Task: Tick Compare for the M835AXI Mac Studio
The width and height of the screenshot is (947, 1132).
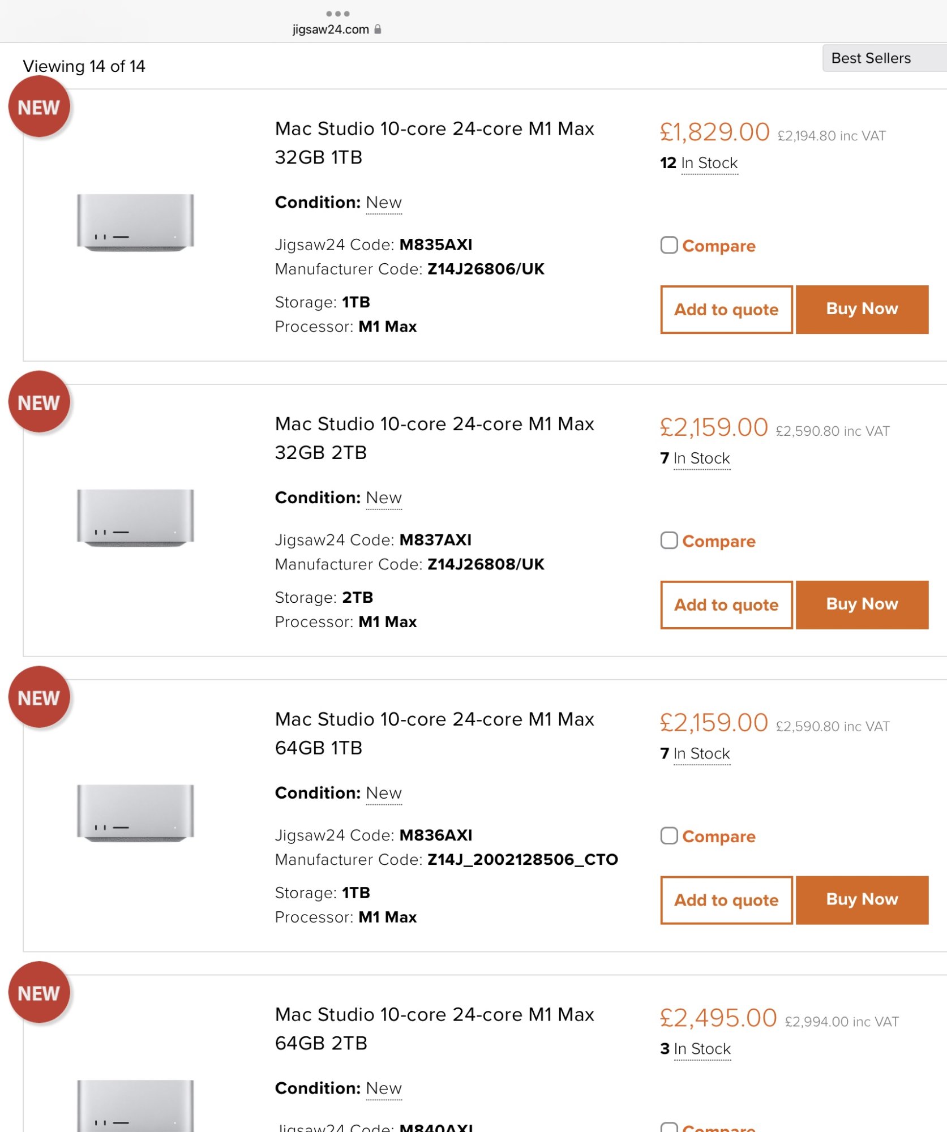Action: [x=669, y=245]
